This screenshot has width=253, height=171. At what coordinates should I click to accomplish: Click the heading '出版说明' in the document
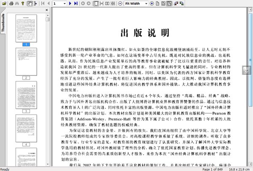pyautogui.click(x=145, y=33)
